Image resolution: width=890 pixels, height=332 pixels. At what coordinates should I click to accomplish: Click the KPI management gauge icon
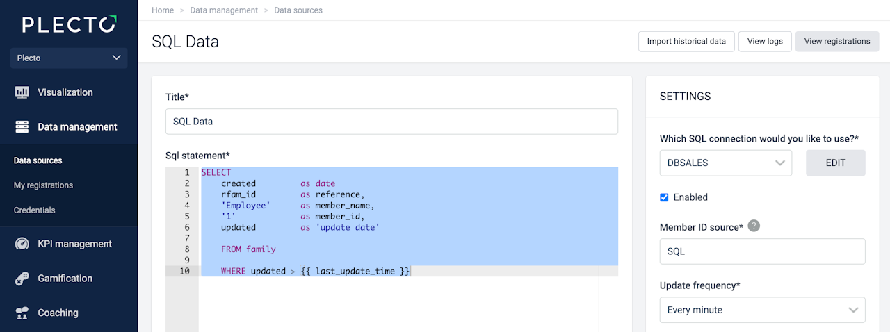tap(22, 244)
